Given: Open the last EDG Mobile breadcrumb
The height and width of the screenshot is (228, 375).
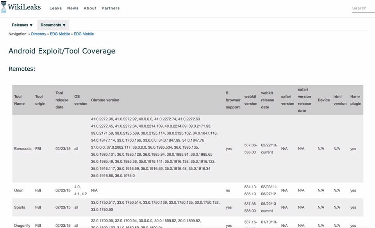Looking at the screenshot, I should click(84, 34).
